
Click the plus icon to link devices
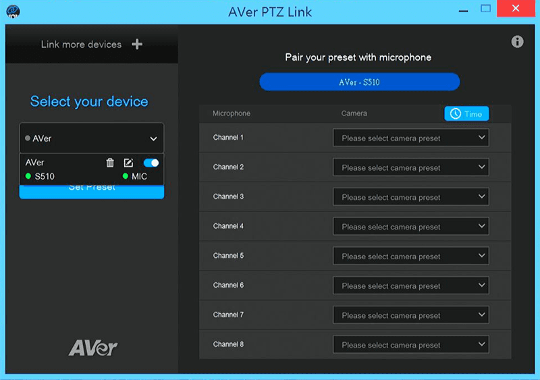[x=137, y=44]
